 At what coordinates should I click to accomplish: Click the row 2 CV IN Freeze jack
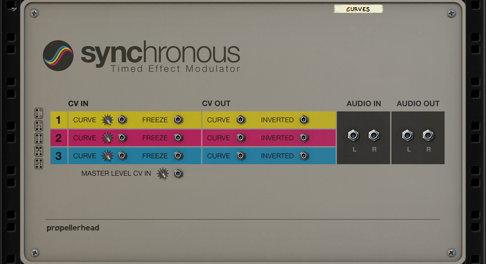[x=178, y=137]
